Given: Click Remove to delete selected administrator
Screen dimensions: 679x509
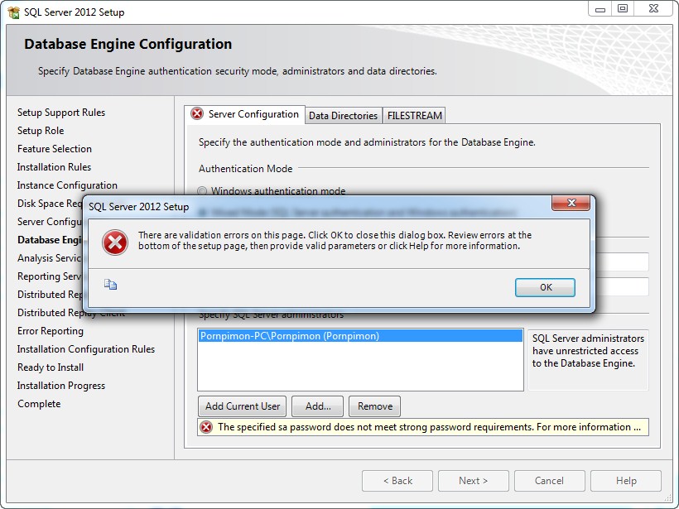Looking at the screenshot, I should [x=375, y=406].
